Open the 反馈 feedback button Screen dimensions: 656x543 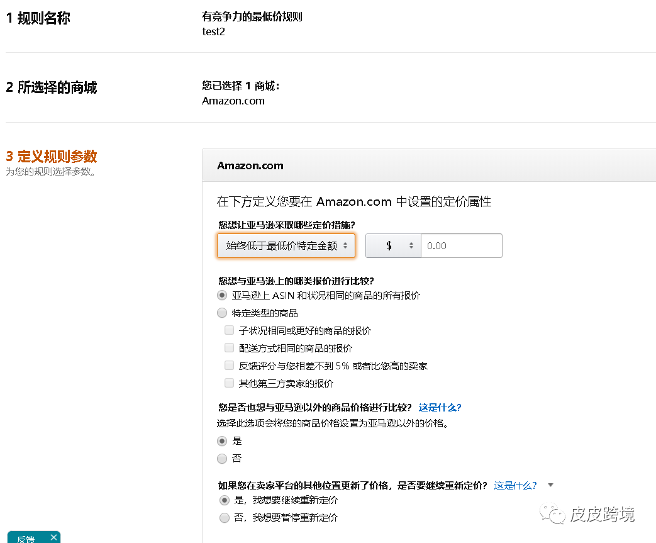(26, 539)
